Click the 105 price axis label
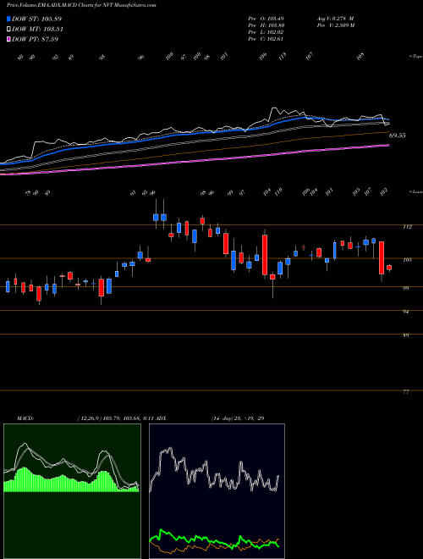This screenshot has width=423, height=559. 408,260
